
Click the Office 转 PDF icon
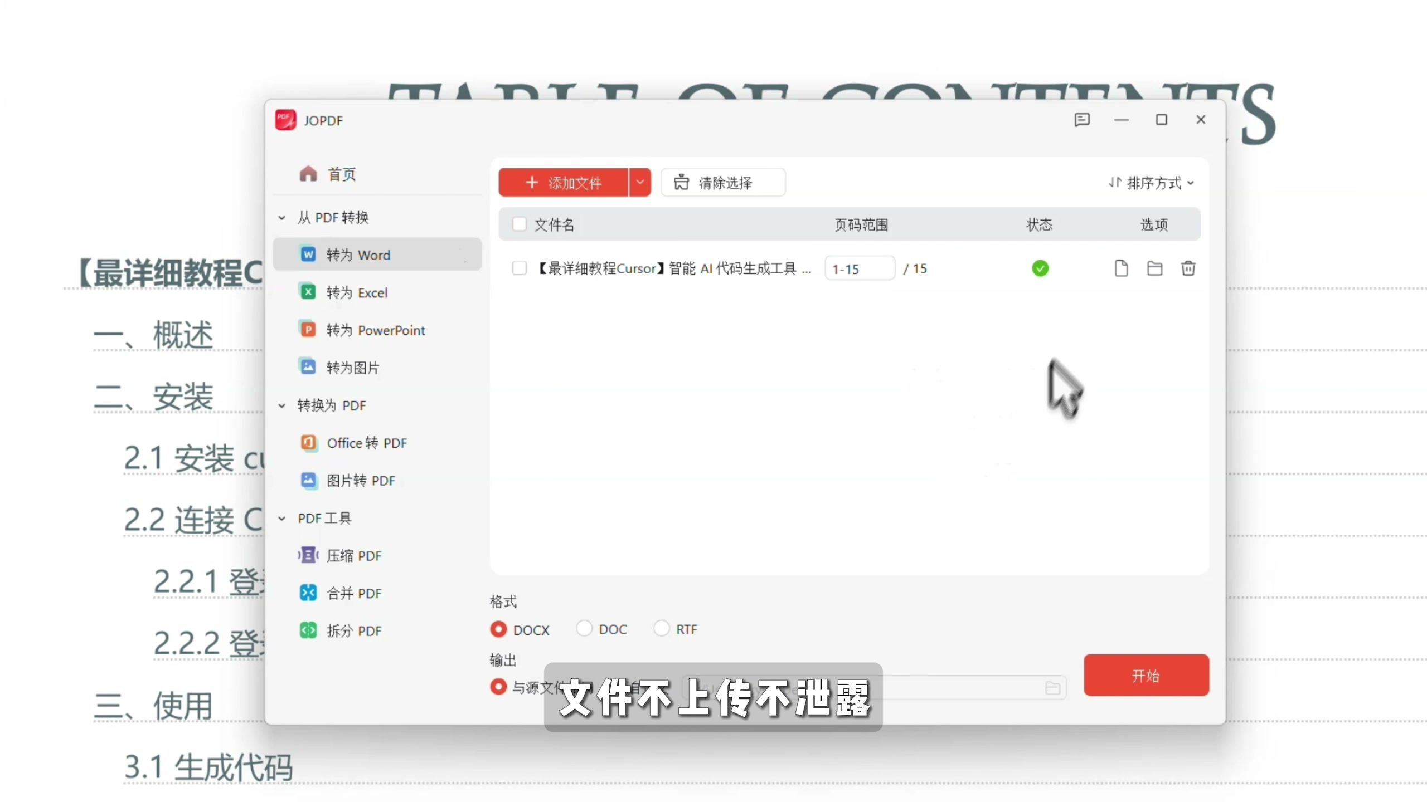308,442
